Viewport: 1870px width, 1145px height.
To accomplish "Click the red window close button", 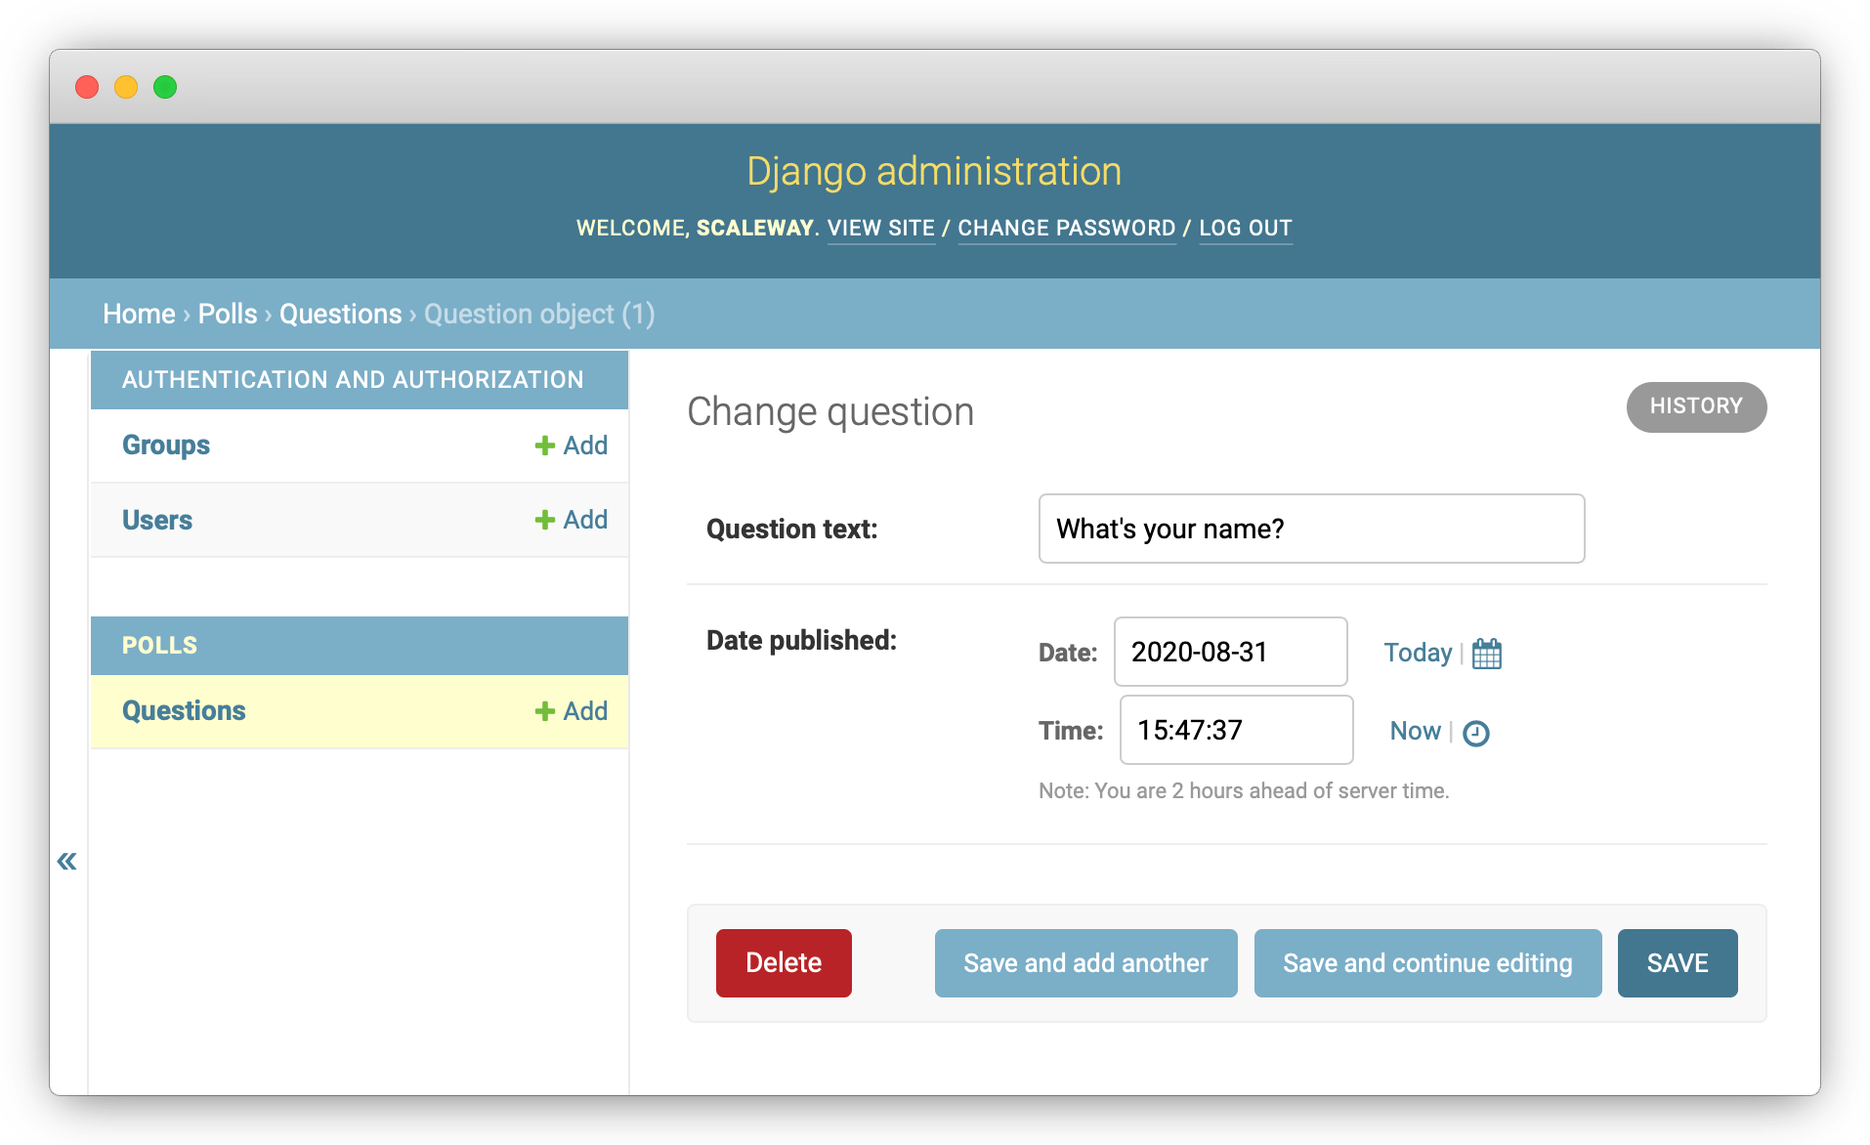I will tap(87, 87).
